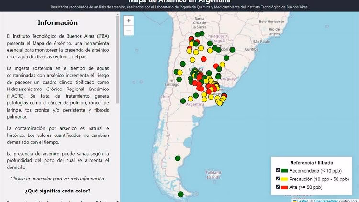The image size is (359, 202).
Task: Select the isolated red marker west of Paraguay
Action: point(203,59)
